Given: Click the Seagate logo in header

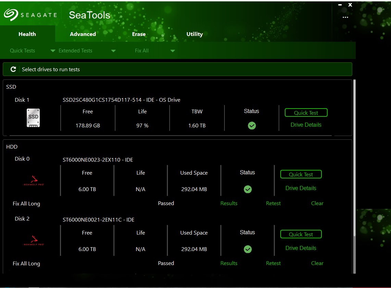Looking at the screenshot, I should click(x=30, y=15).
